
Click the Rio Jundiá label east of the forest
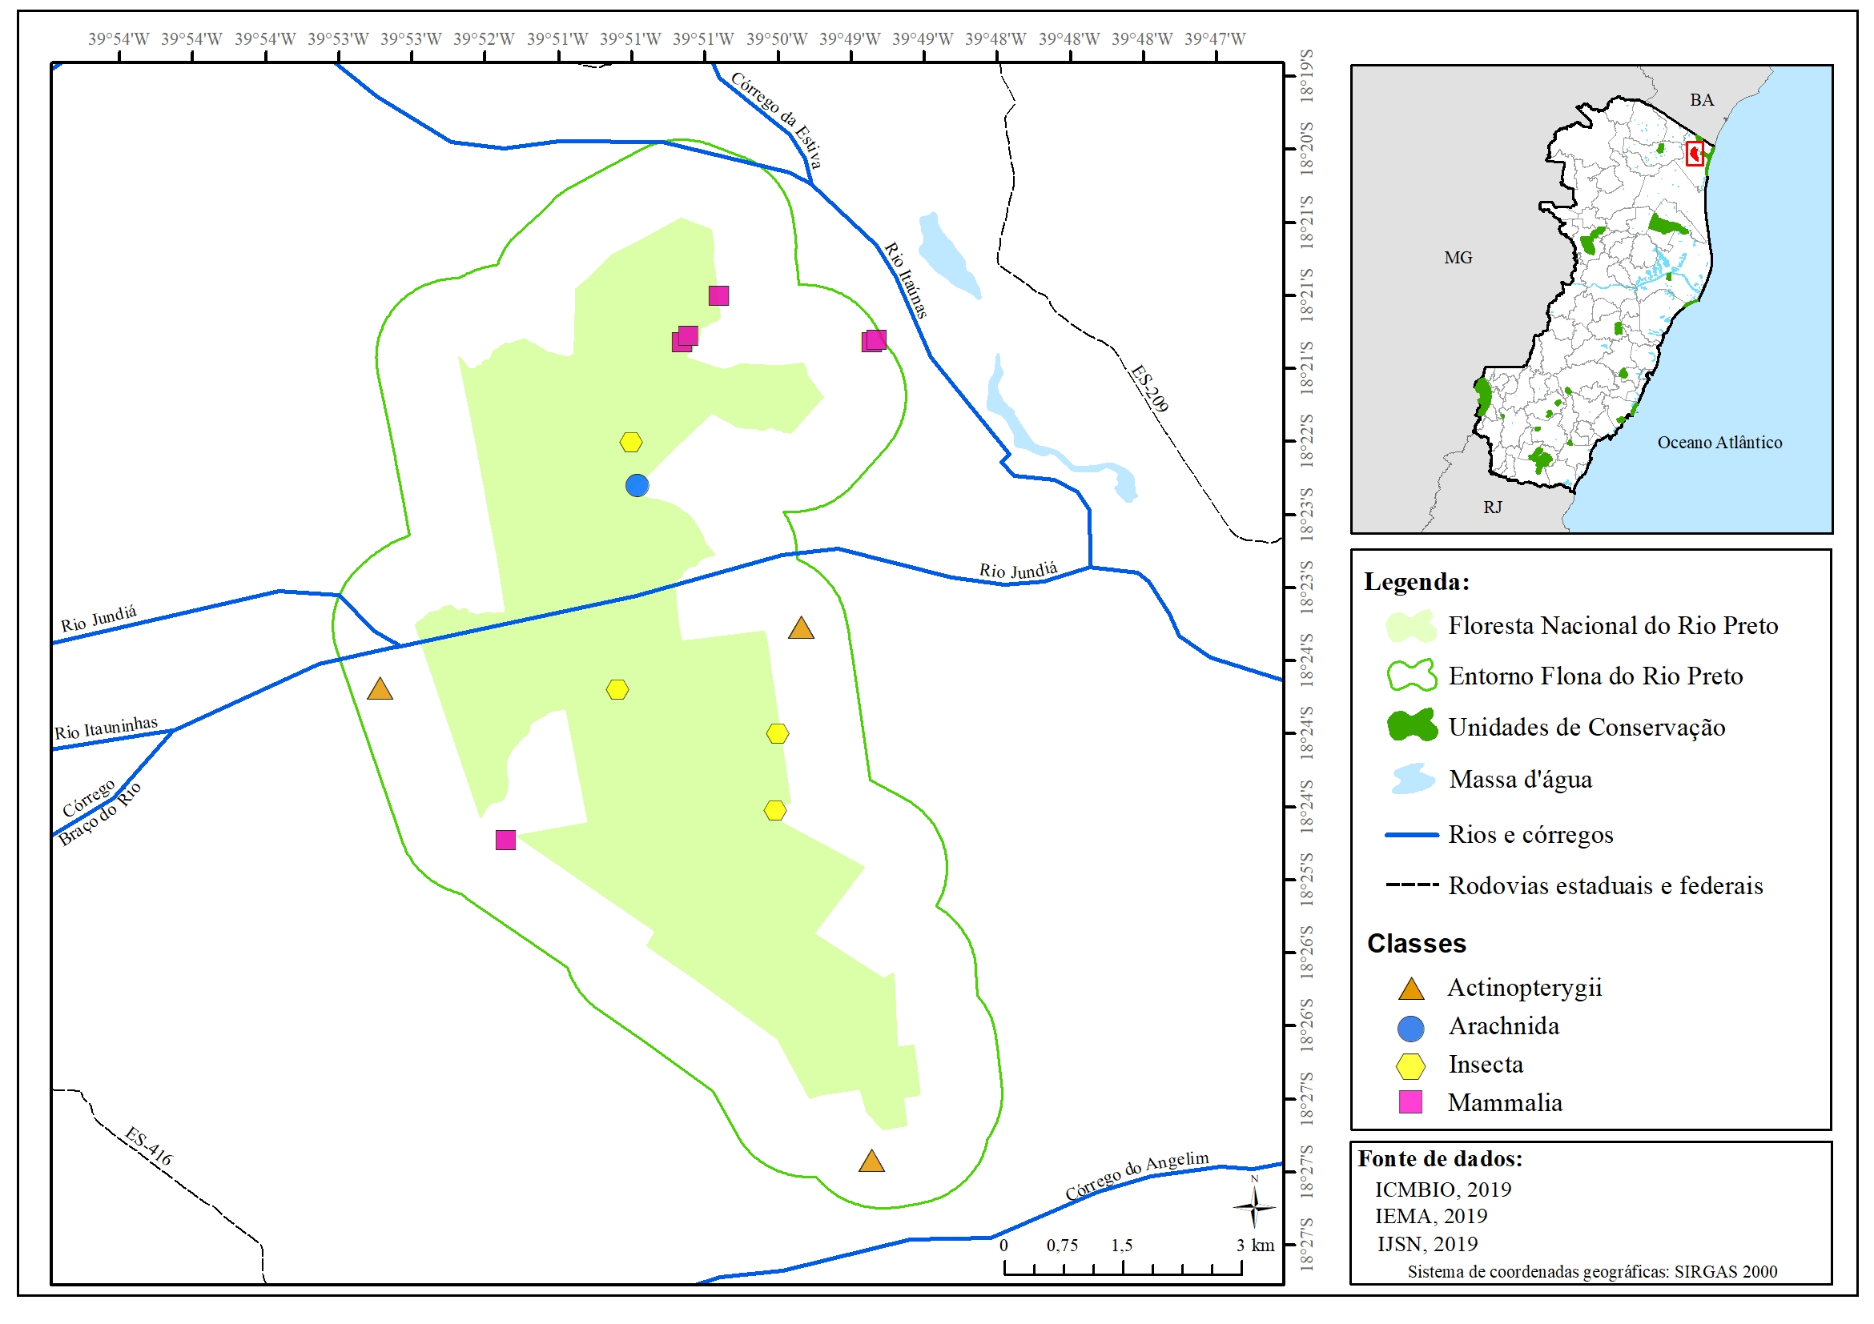1018,570
